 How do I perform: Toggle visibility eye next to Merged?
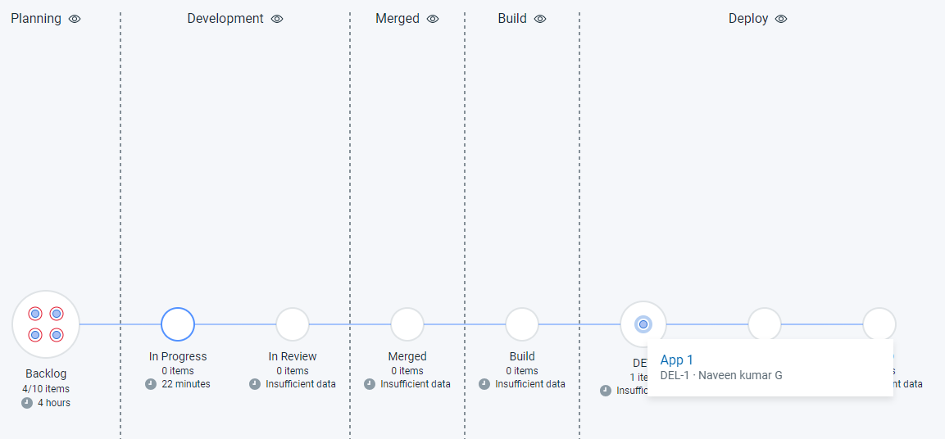[433, 19]
